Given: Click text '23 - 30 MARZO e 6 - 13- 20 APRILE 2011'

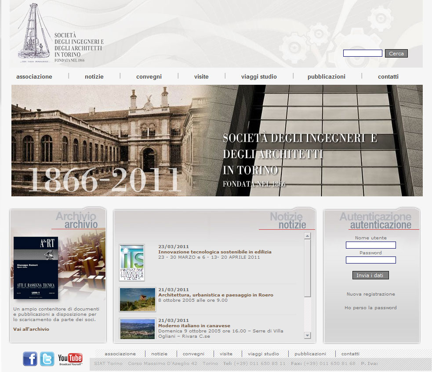Looking at the screenshot, I should [209, 257].
